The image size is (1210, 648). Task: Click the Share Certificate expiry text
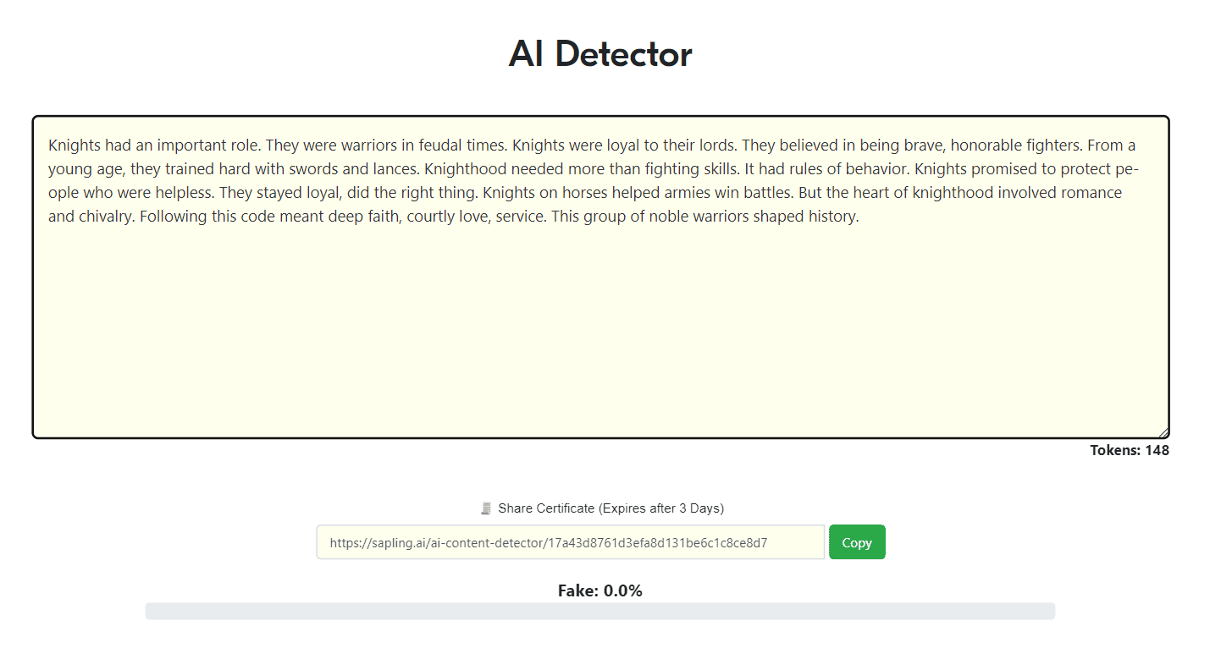(x=611, y=508)
